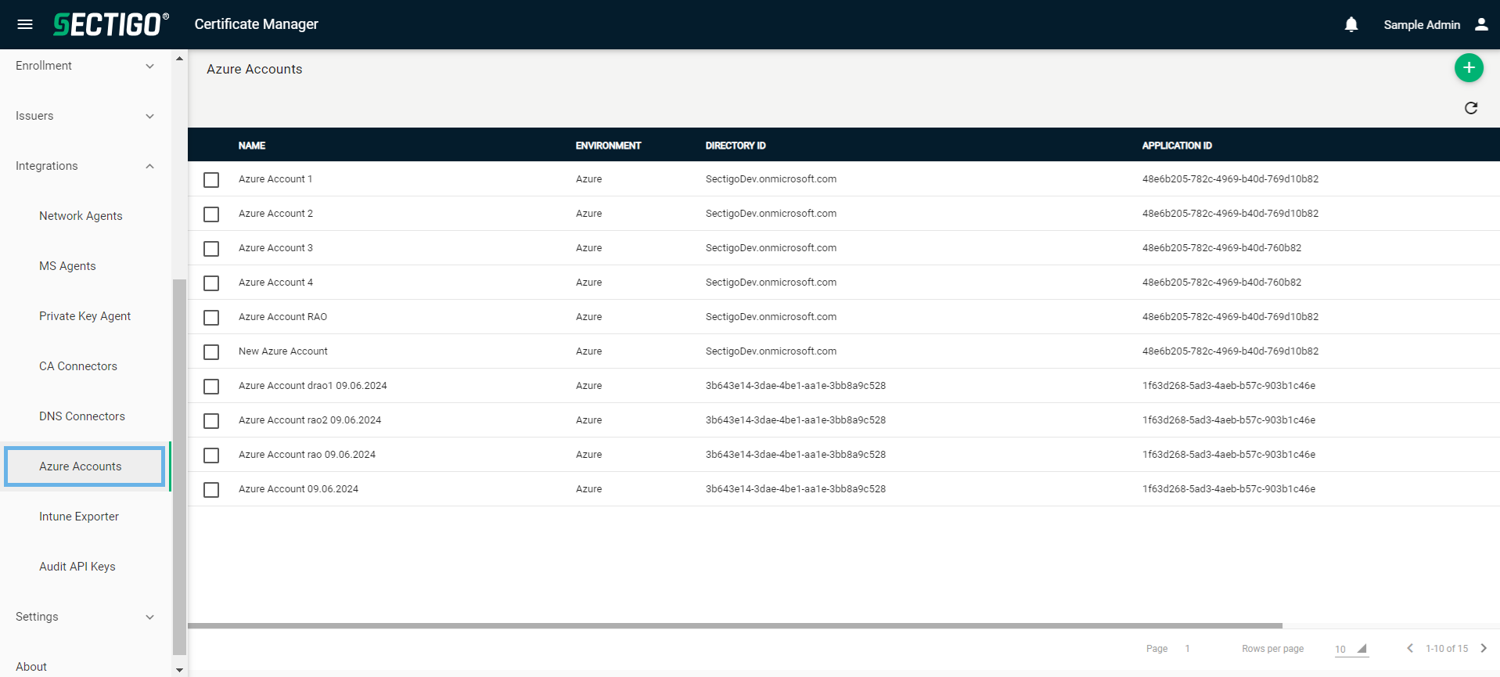
Task: Click Directory ID of Azure Account rao2 09.06.2024
Action: [x=796, y=420]
